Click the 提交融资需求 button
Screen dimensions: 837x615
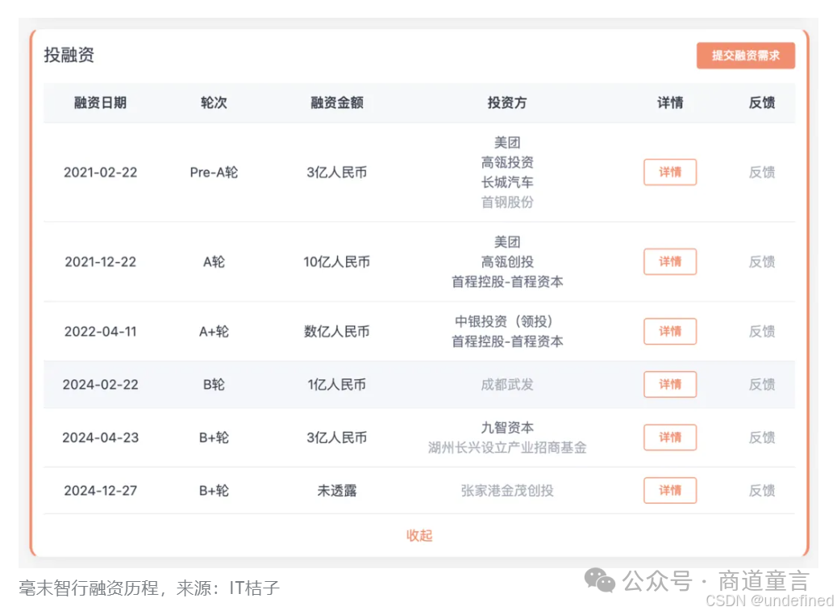(x=745, y=56)
